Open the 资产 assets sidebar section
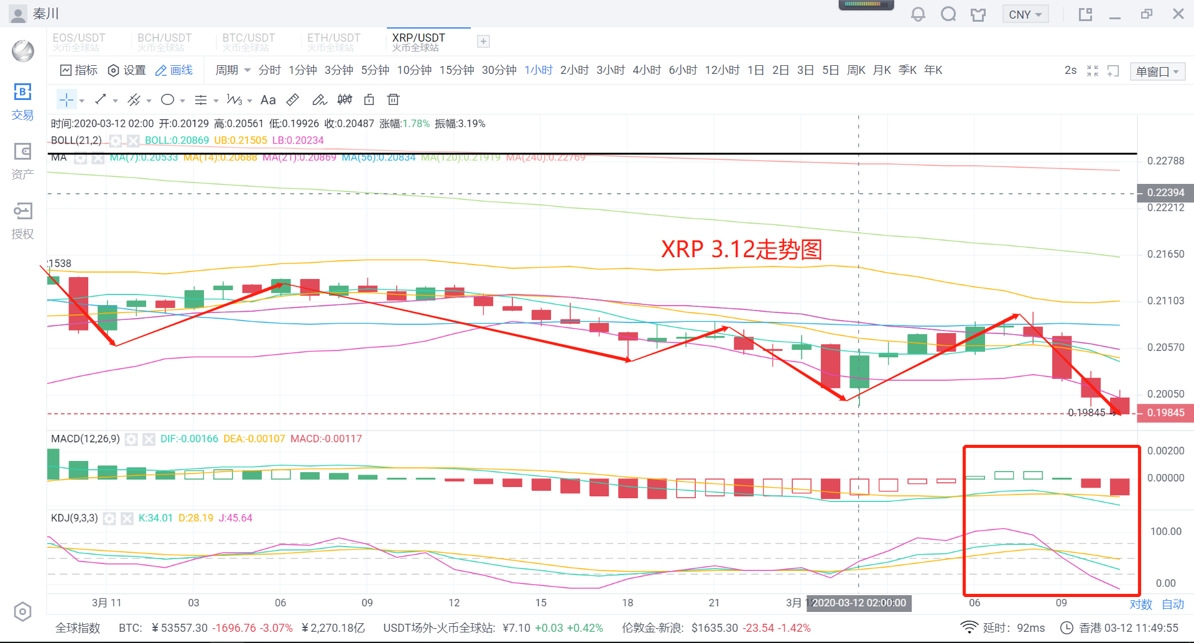The image size is (1194, 643). (x=22, y=162)
